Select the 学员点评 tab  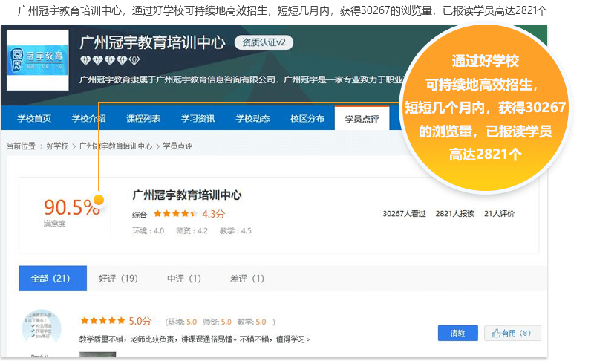tap(362, 119)
